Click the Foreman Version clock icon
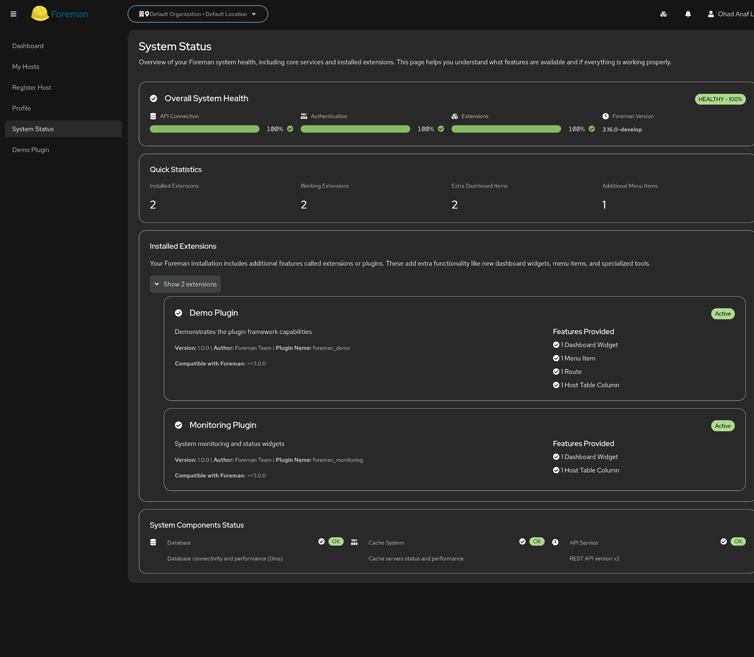Screen dimensions: 754x657 point(605,116)
